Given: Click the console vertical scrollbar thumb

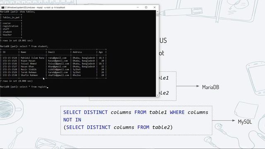Looking at the screenshot, I should pos(157,15).
